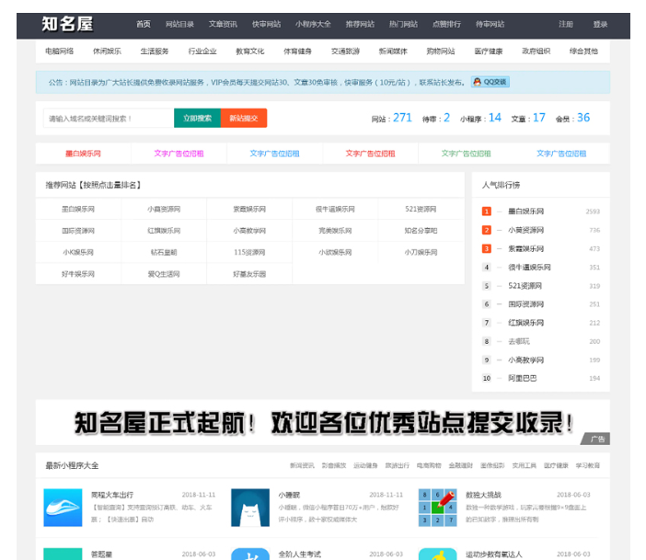Click the 登录 login link
The height and width of the screenshot is (560, 646).
[x=600, y=25]
